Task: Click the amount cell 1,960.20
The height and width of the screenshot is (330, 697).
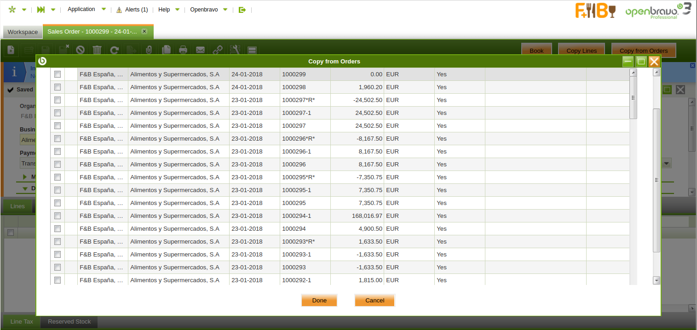Action: [357, 87]
